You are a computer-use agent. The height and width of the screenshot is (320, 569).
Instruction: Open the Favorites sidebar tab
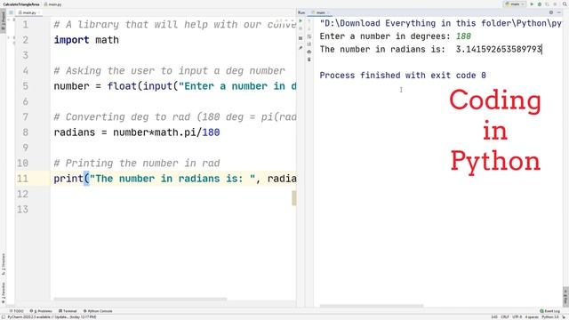[x=4, y=293]
